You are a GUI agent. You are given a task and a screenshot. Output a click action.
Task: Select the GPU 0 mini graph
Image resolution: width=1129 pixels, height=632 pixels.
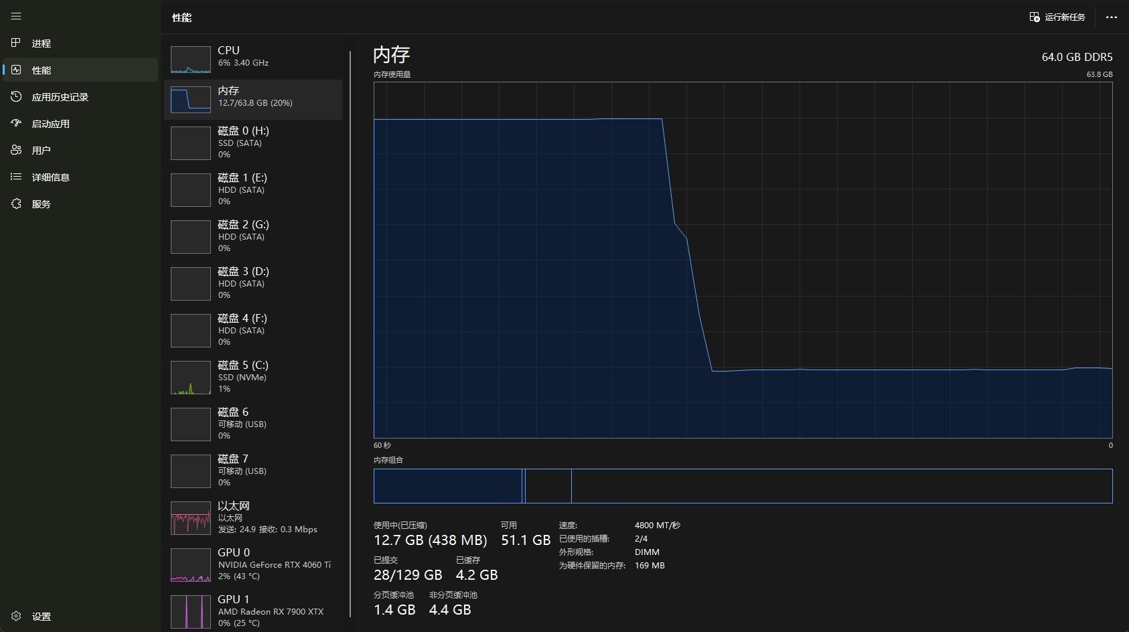coord(191,565)
